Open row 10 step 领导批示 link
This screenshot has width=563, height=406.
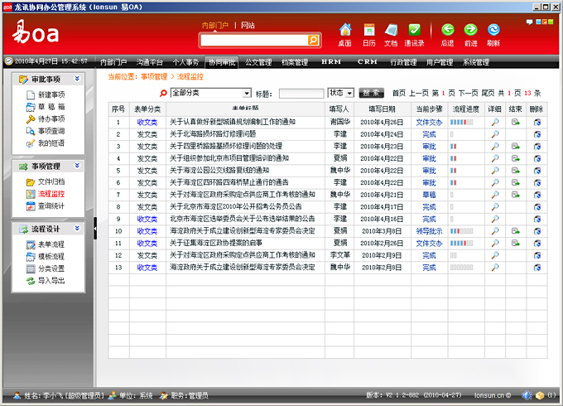tap(429, 231)
